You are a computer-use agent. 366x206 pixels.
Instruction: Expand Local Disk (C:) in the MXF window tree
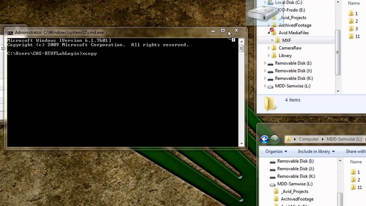click(265, 2)
